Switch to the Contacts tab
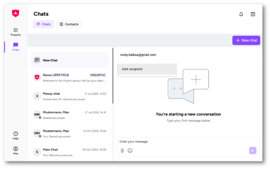This screenshot has height=169, width=270. 69,24
